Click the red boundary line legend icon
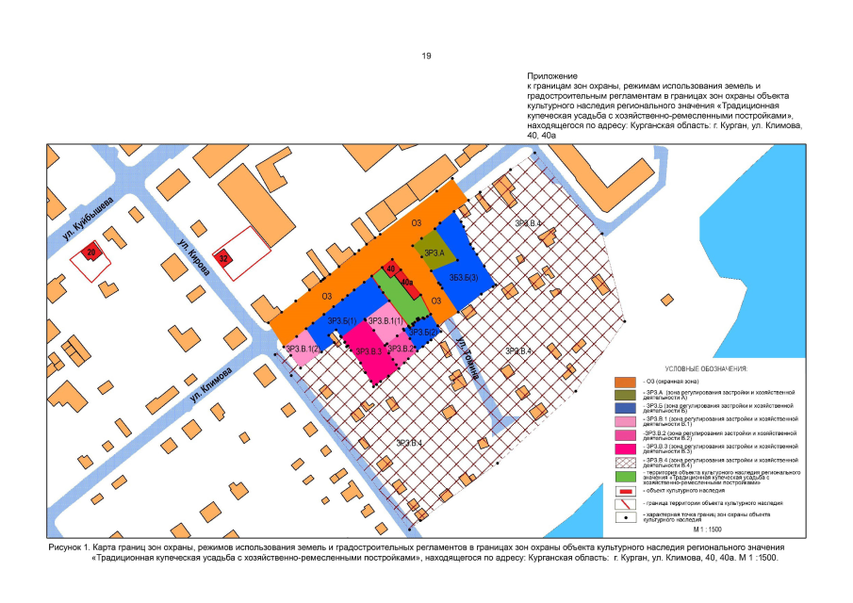The width and height of the screenshot is (853, 603). (624, 505)
